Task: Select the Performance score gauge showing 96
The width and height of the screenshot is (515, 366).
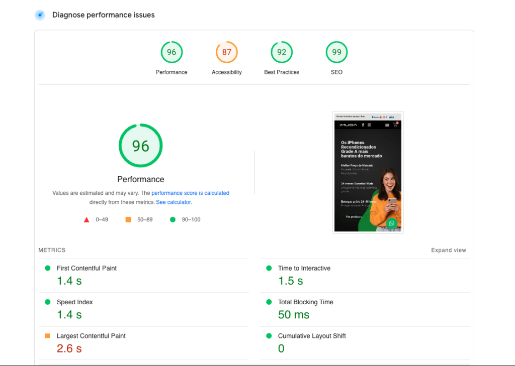Action: pyautogui.click(x=171, y=52)
